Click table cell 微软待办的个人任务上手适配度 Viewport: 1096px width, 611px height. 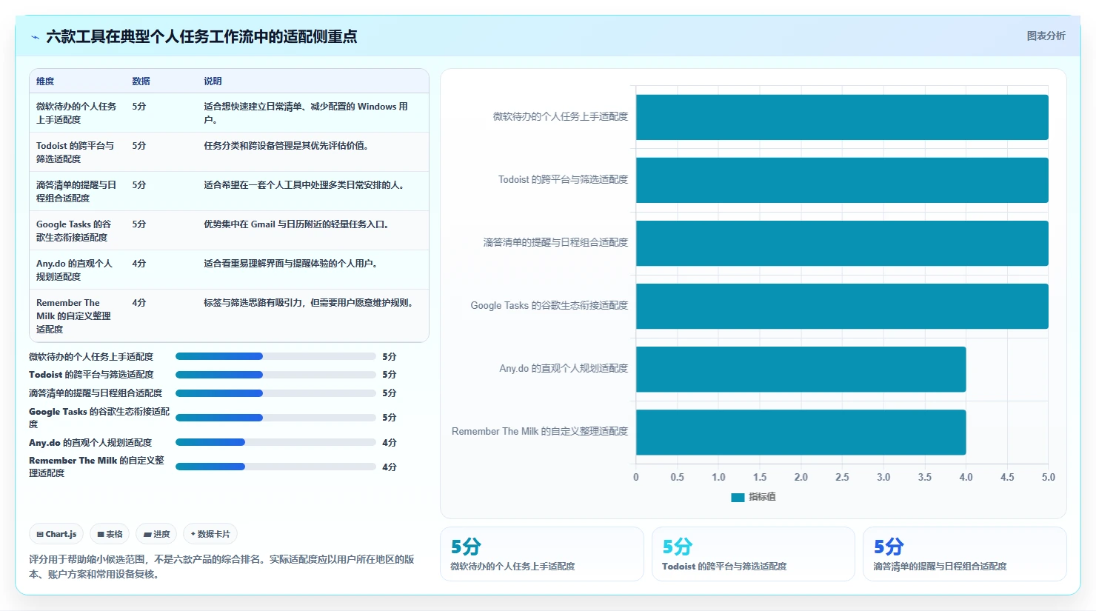pos(76,113)
